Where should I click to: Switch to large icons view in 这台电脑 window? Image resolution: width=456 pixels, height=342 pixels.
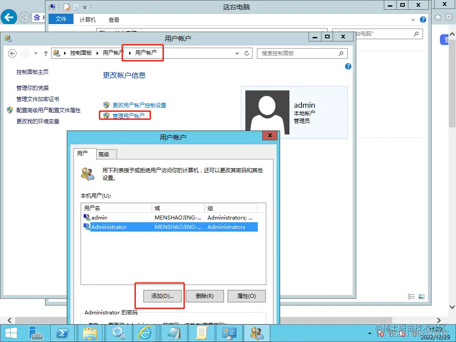pos(421,296)
